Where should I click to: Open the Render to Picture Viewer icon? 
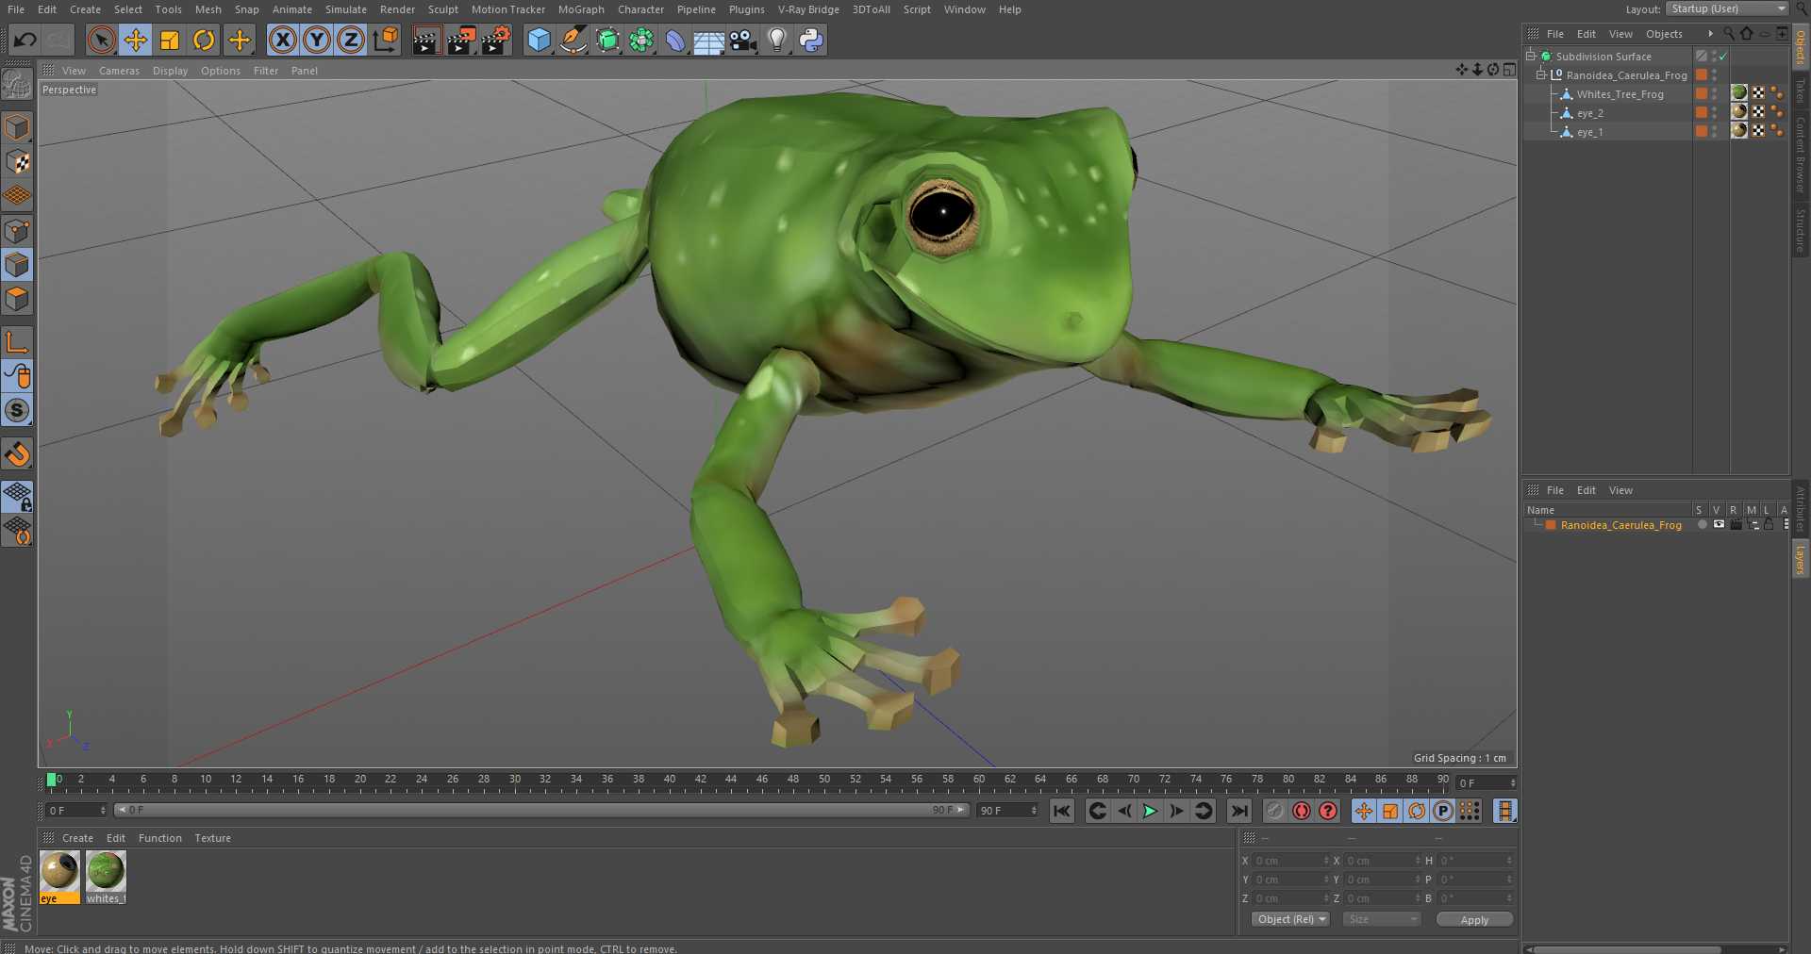pos(460,40)
